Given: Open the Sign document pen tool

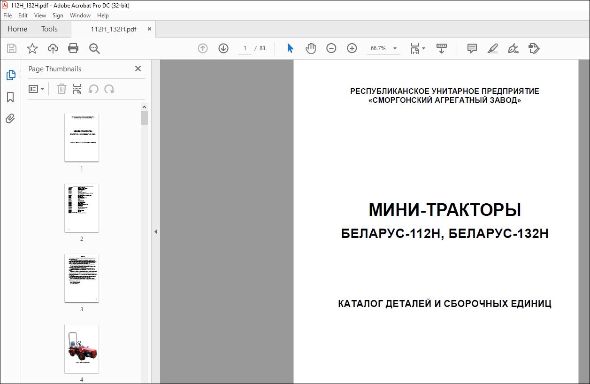Looking at the screenshot, I should [513, 48].
